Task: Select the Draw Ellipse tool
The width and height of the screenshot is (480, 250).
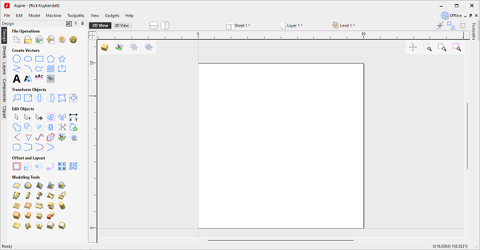Action: (x=28, y=59)
